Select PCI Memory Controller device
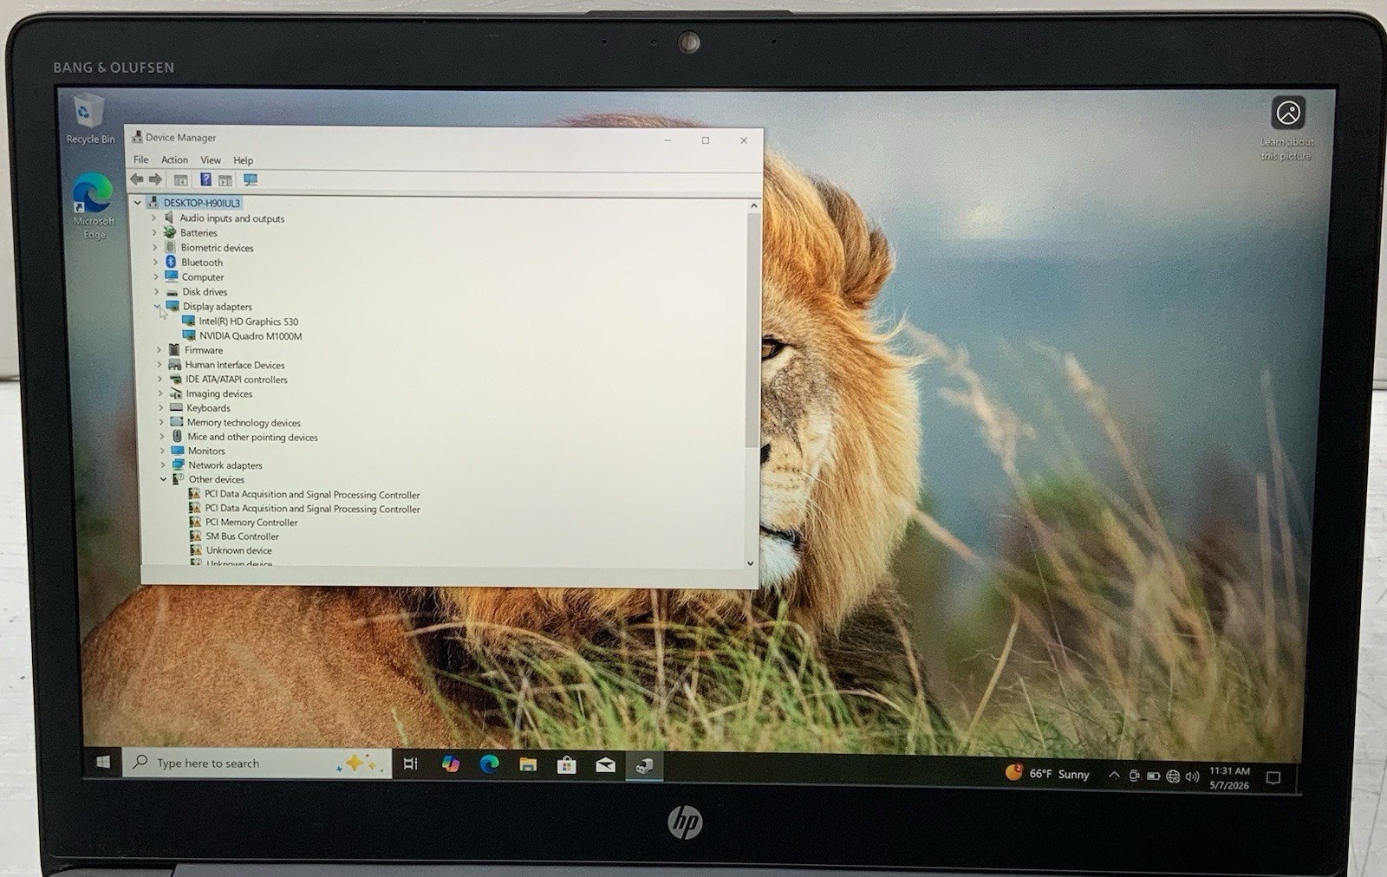Screen dimensions: 1387x877 click(251, 523)
